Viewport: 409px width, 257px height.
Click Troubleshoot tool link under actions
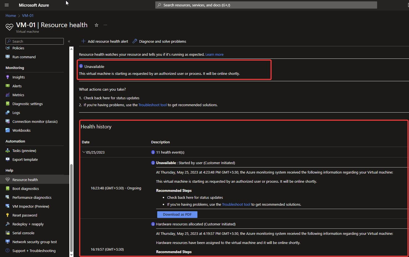(x=153, y=105)
